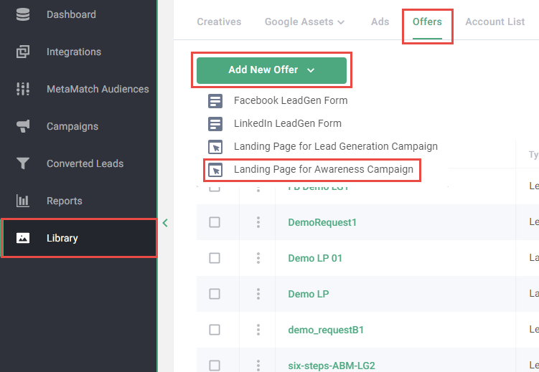Viewport: 539px width, 372px height.
Task: Collapse the sidebar using the green chevron
Action: (165, 223)
